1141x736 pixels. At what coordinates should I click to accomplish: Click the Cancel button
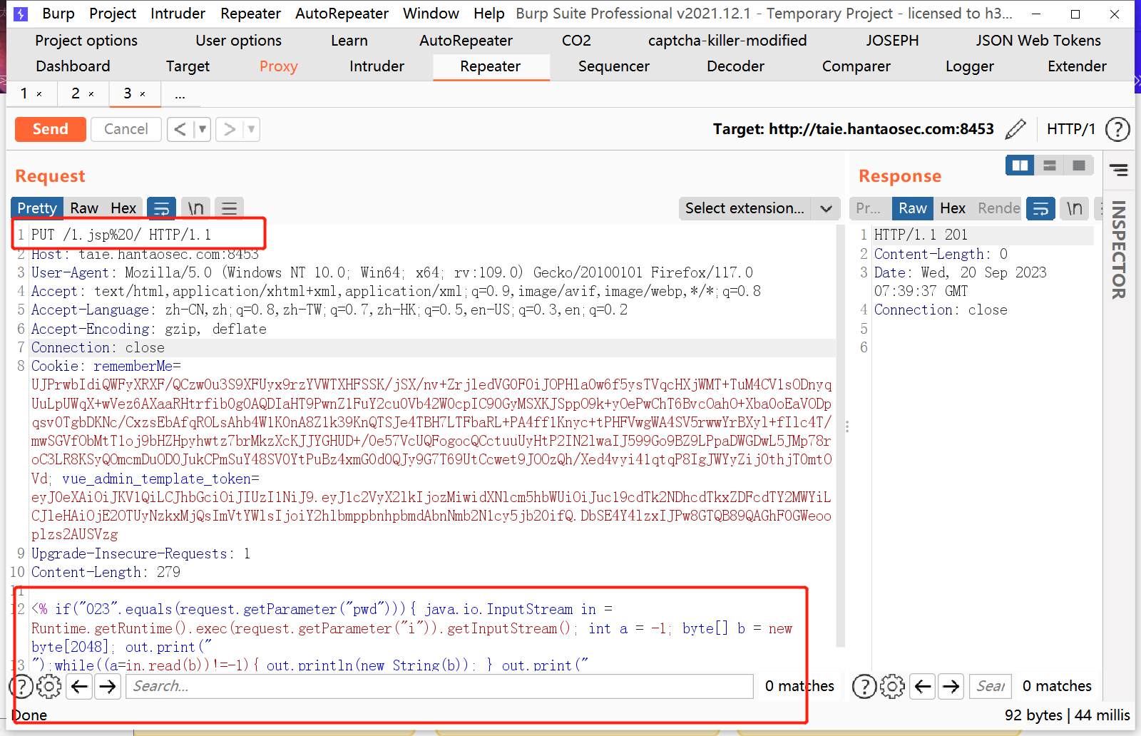pyautogui.click(x=126, y=129)
